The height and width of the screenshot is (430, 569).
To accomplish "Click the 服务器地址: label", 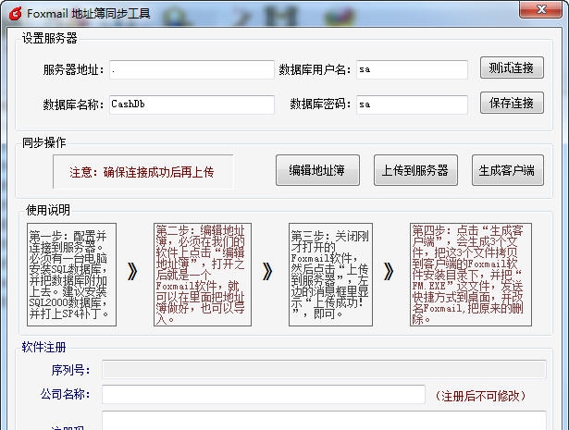I will pyautogui.click(x=74, y=69).
